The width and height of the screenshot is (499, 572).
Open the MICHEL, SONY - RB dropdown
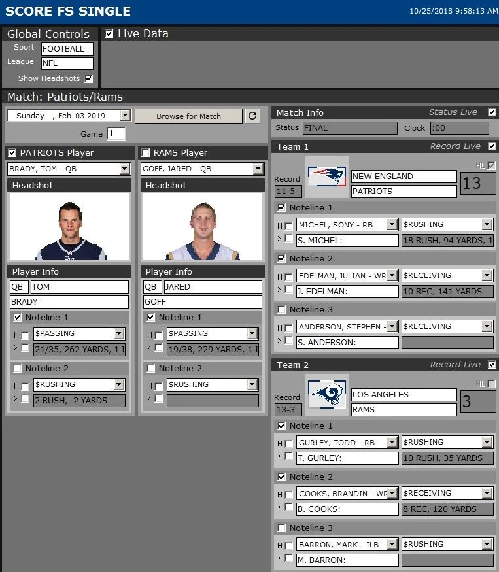tap(392, 224)
